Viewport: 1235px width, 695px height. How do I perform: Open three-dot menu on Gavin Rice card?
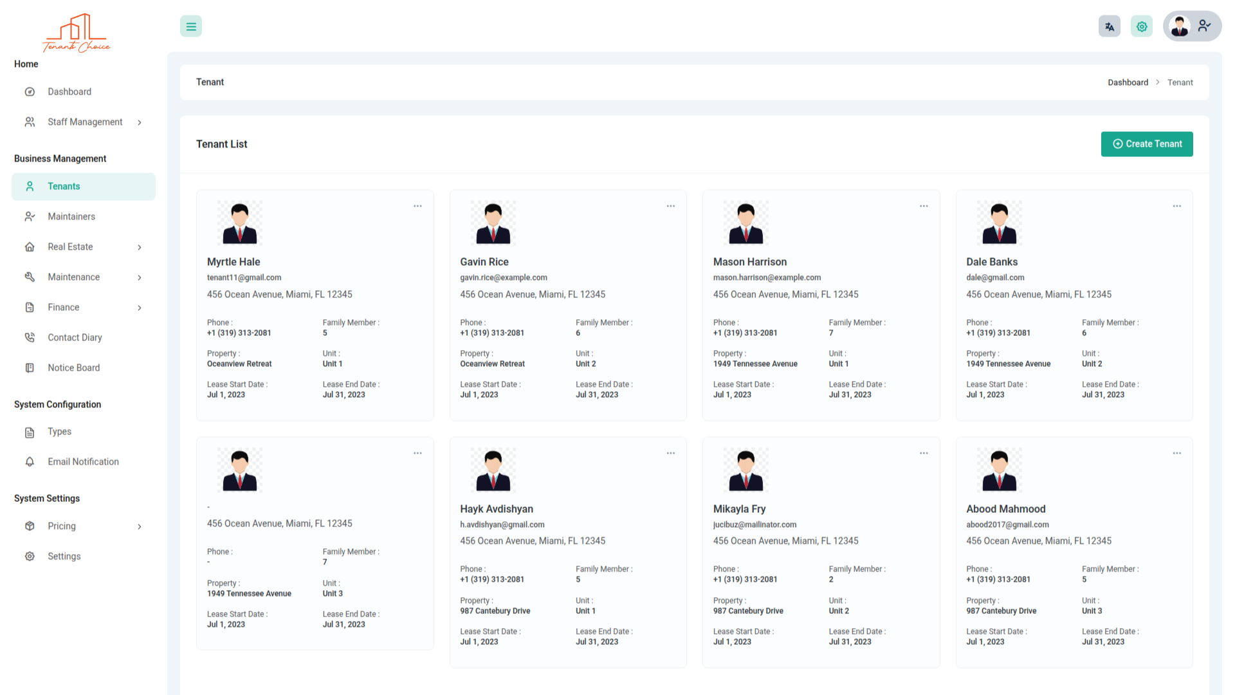pos(671,206)
